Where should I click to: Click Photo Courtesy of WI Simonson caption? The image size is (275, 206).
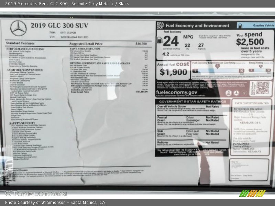pyautogui.click(x=35, y=203)
